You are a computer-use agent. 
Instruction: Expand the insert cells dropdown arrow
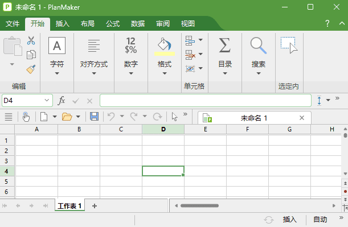coord(200,40)
